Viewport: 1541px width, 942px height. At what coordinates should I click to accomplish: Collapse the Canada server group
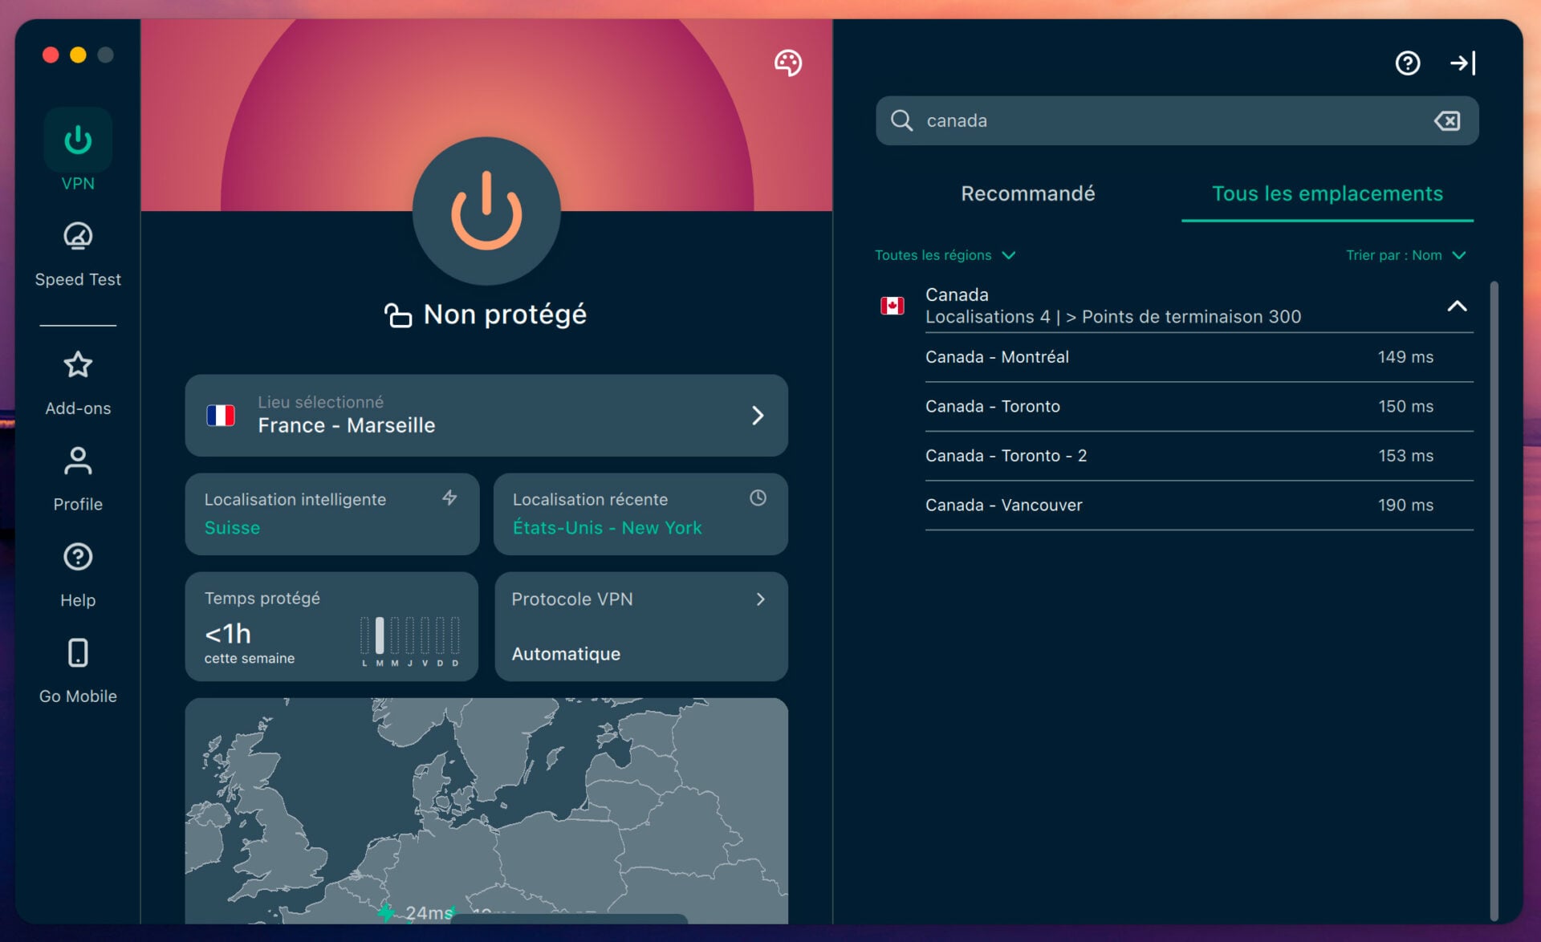click(1458, 306)
